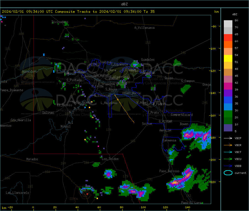Viewport: 249px width, 211px height.
Task: Click the L_Malvinas map label
Action: (109, 103)
